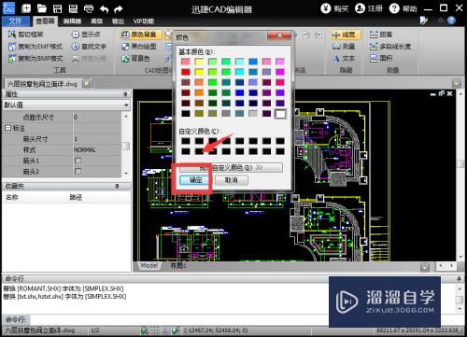Click the style notepad icon at ribbon right end
This screenshot has width=467, height=337.
point(424,21)
